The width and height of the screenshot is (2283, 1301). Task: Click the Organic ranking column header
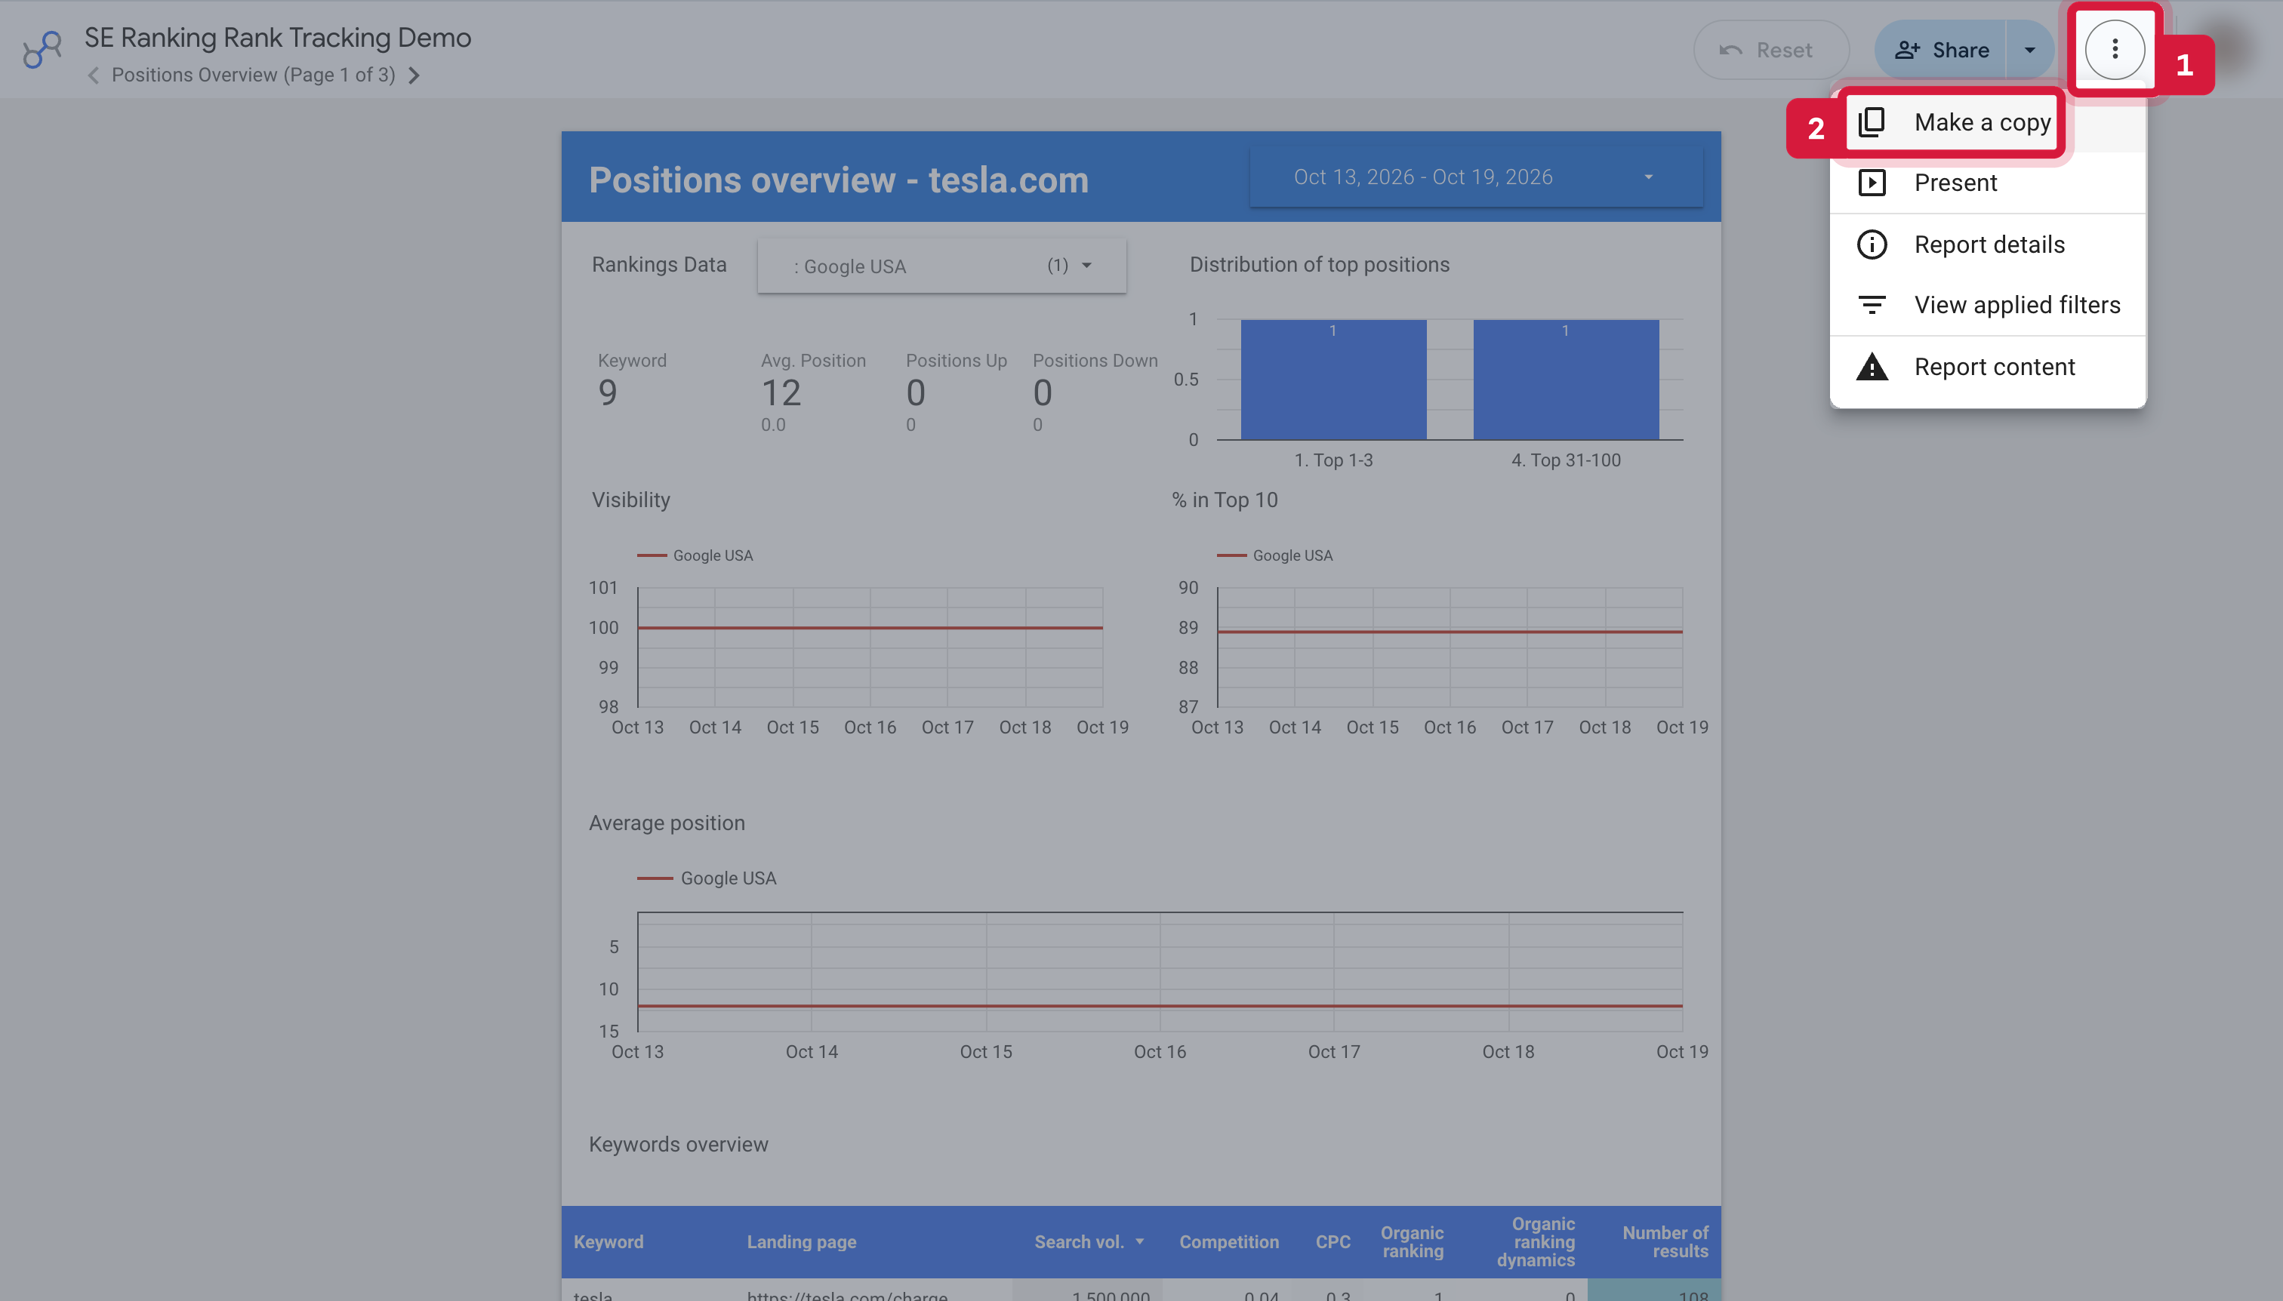(1413, 1241)
